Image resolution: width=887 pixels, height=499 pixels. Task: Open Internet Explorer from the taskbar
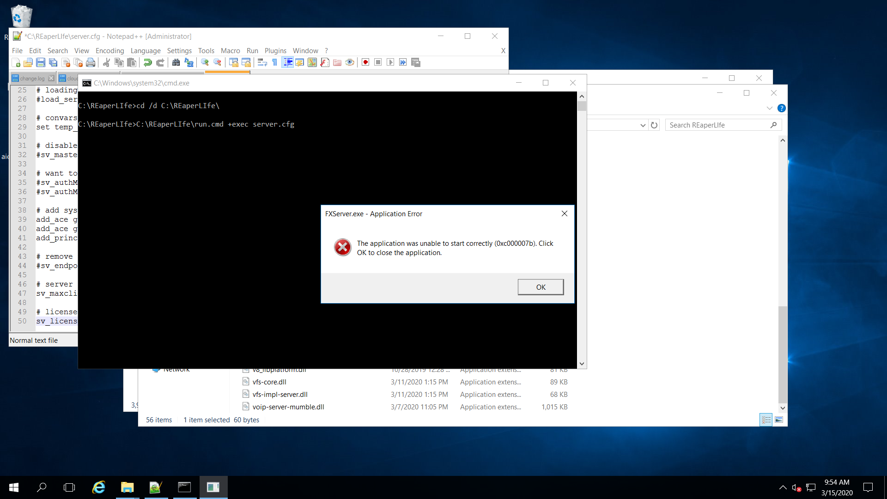[x=98, y=487]
